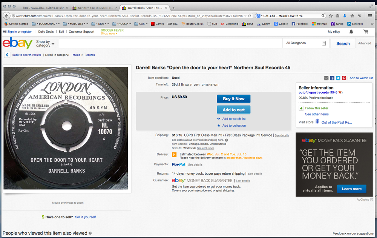Image resolution: width=377 pixels, height=238 pixels.
Task: Share listing on Pinterest icon
Action: [344, 78]
